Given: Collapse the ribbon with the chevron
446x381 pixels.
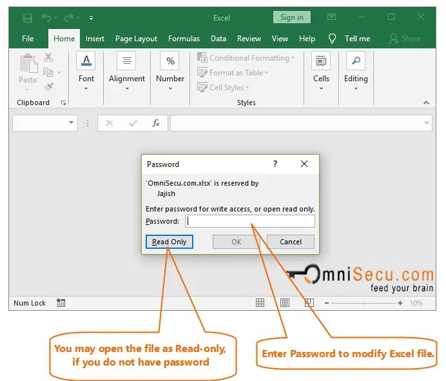Looking at the screenshot, I should point(426,103).
